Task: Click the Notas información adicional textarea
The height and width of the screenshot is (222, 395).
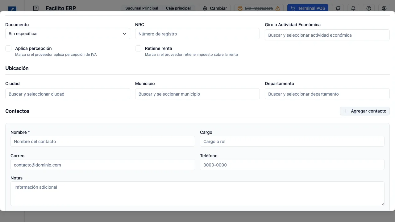Action: point(197,194)
